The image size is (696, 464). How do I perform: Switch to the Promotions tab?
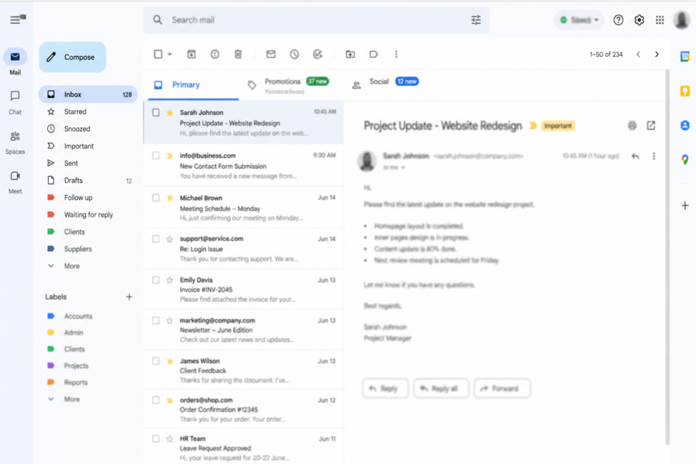pyautogui.click(x=290, y=85)
